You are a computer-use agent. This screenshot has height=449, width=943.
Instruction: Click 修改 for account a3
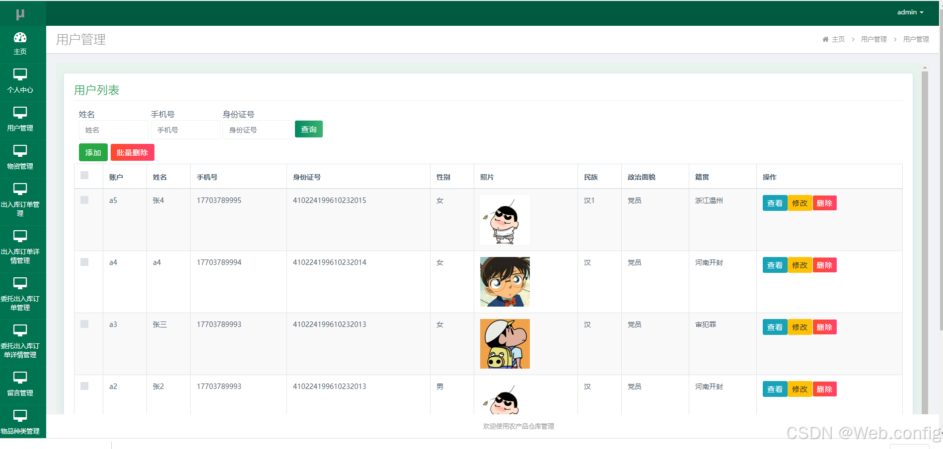tap(799, 327)
